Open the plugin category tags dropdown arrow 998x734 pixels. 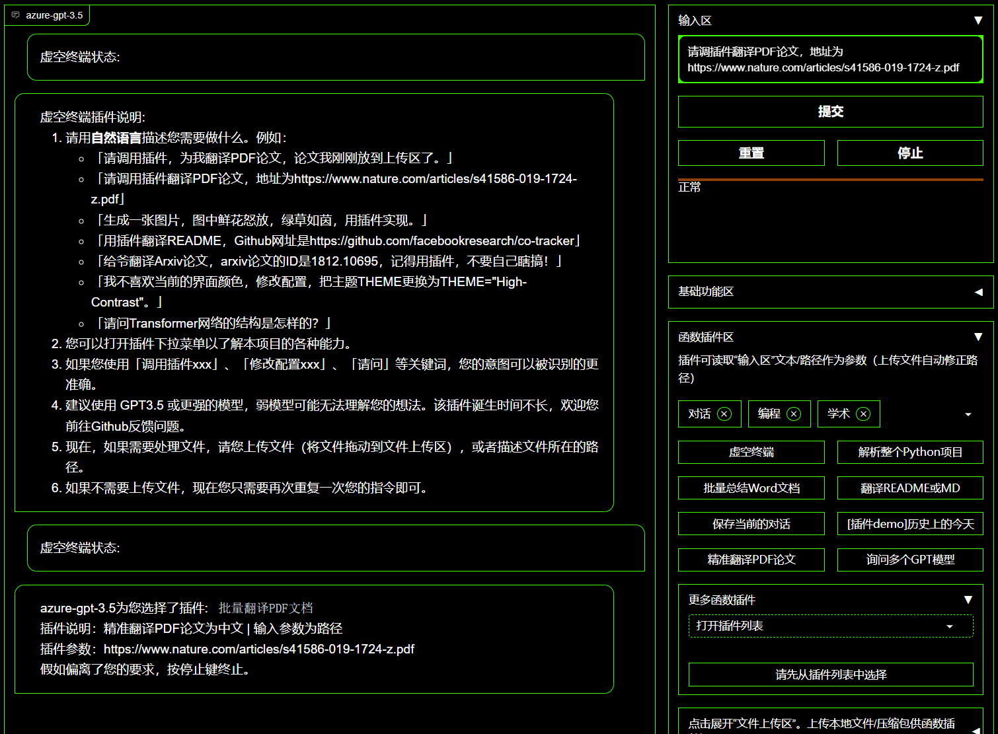coord(968,414)
